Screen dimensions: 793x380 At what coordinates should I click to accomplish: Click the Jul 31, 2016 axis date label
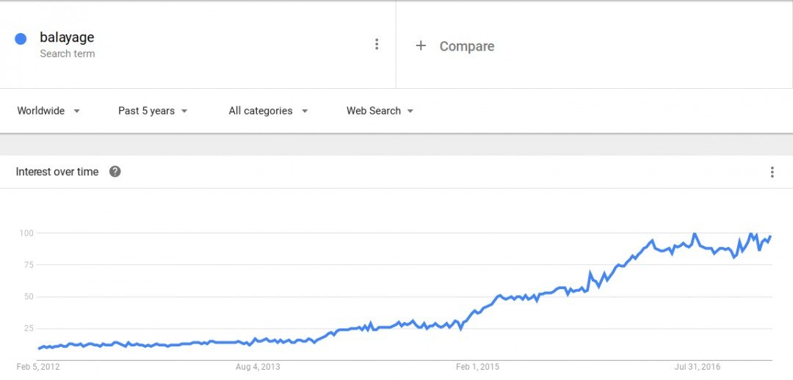[x=698, y=367]
